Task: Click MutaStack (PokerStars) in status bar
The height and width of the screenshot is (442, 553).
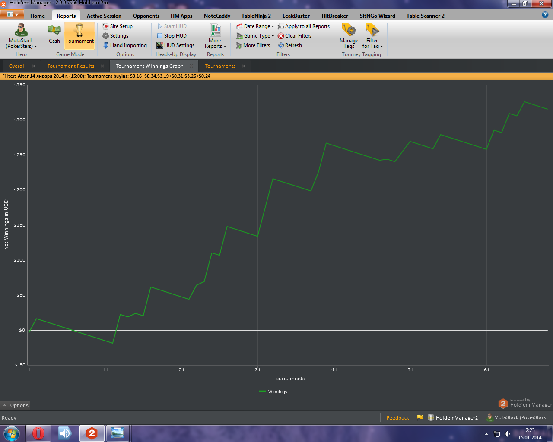Action: (x=517, y=417)
